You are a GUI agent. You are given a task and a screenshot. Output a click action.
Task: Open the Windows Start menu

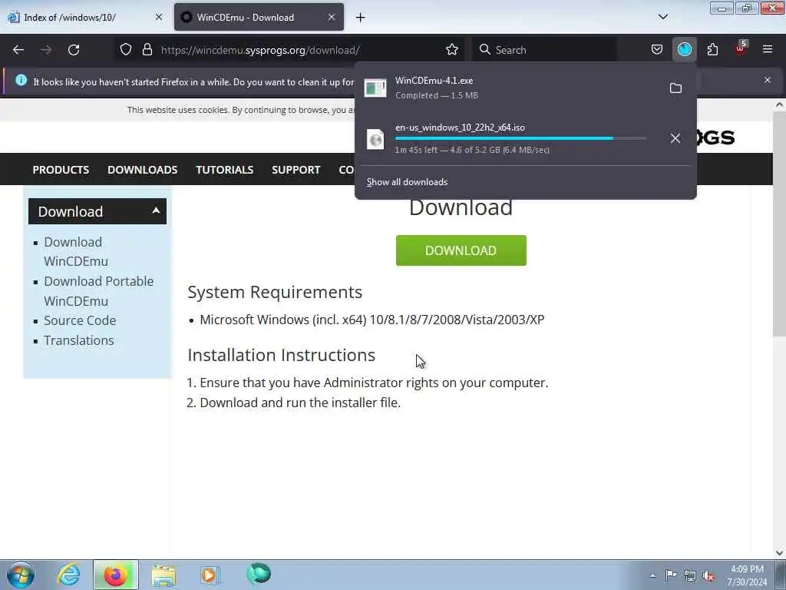tap(21, 575)
